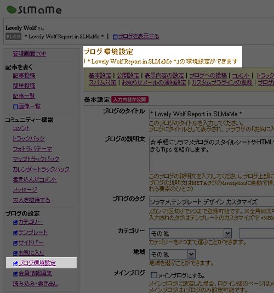Go to 公開設定 section link
The height and width of the screenshot is (293, 274).
(128, 76)
